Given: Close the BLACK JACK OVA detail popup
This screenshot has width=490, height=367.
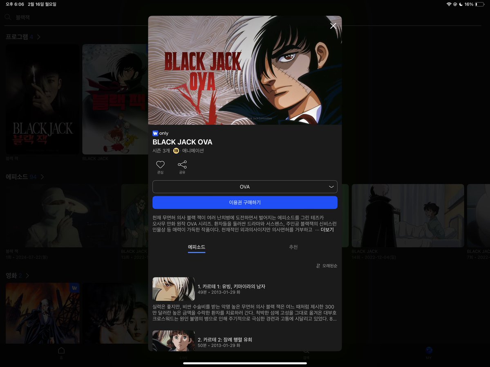Looking at the screenshot, I should [x=333, y=26].
